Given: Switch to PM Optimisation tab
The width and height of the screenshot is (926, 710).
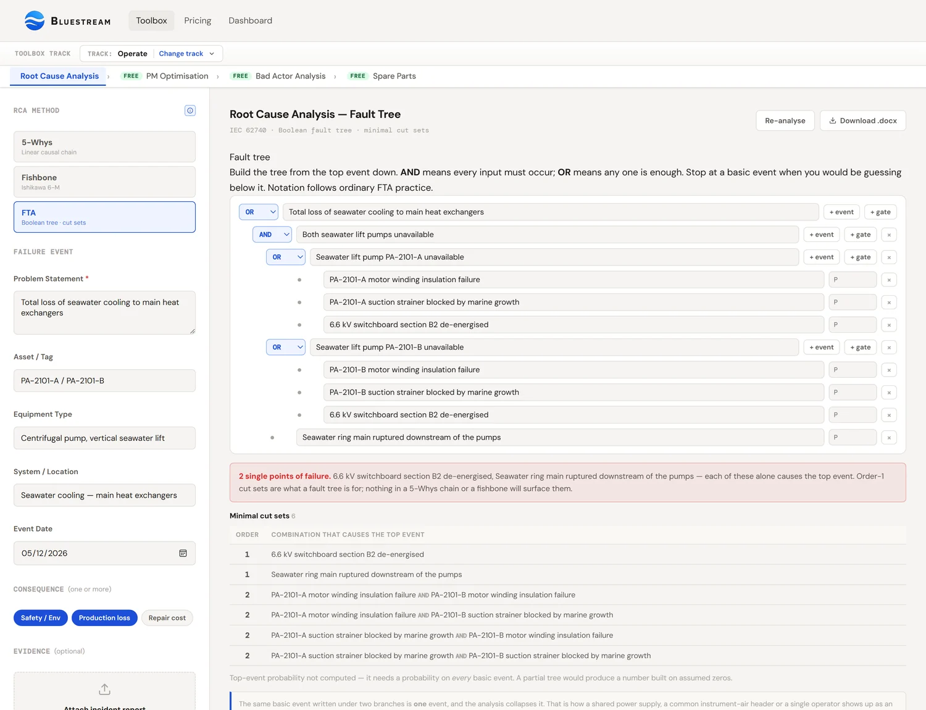Looking at the screenshot, I should point(164,76).
